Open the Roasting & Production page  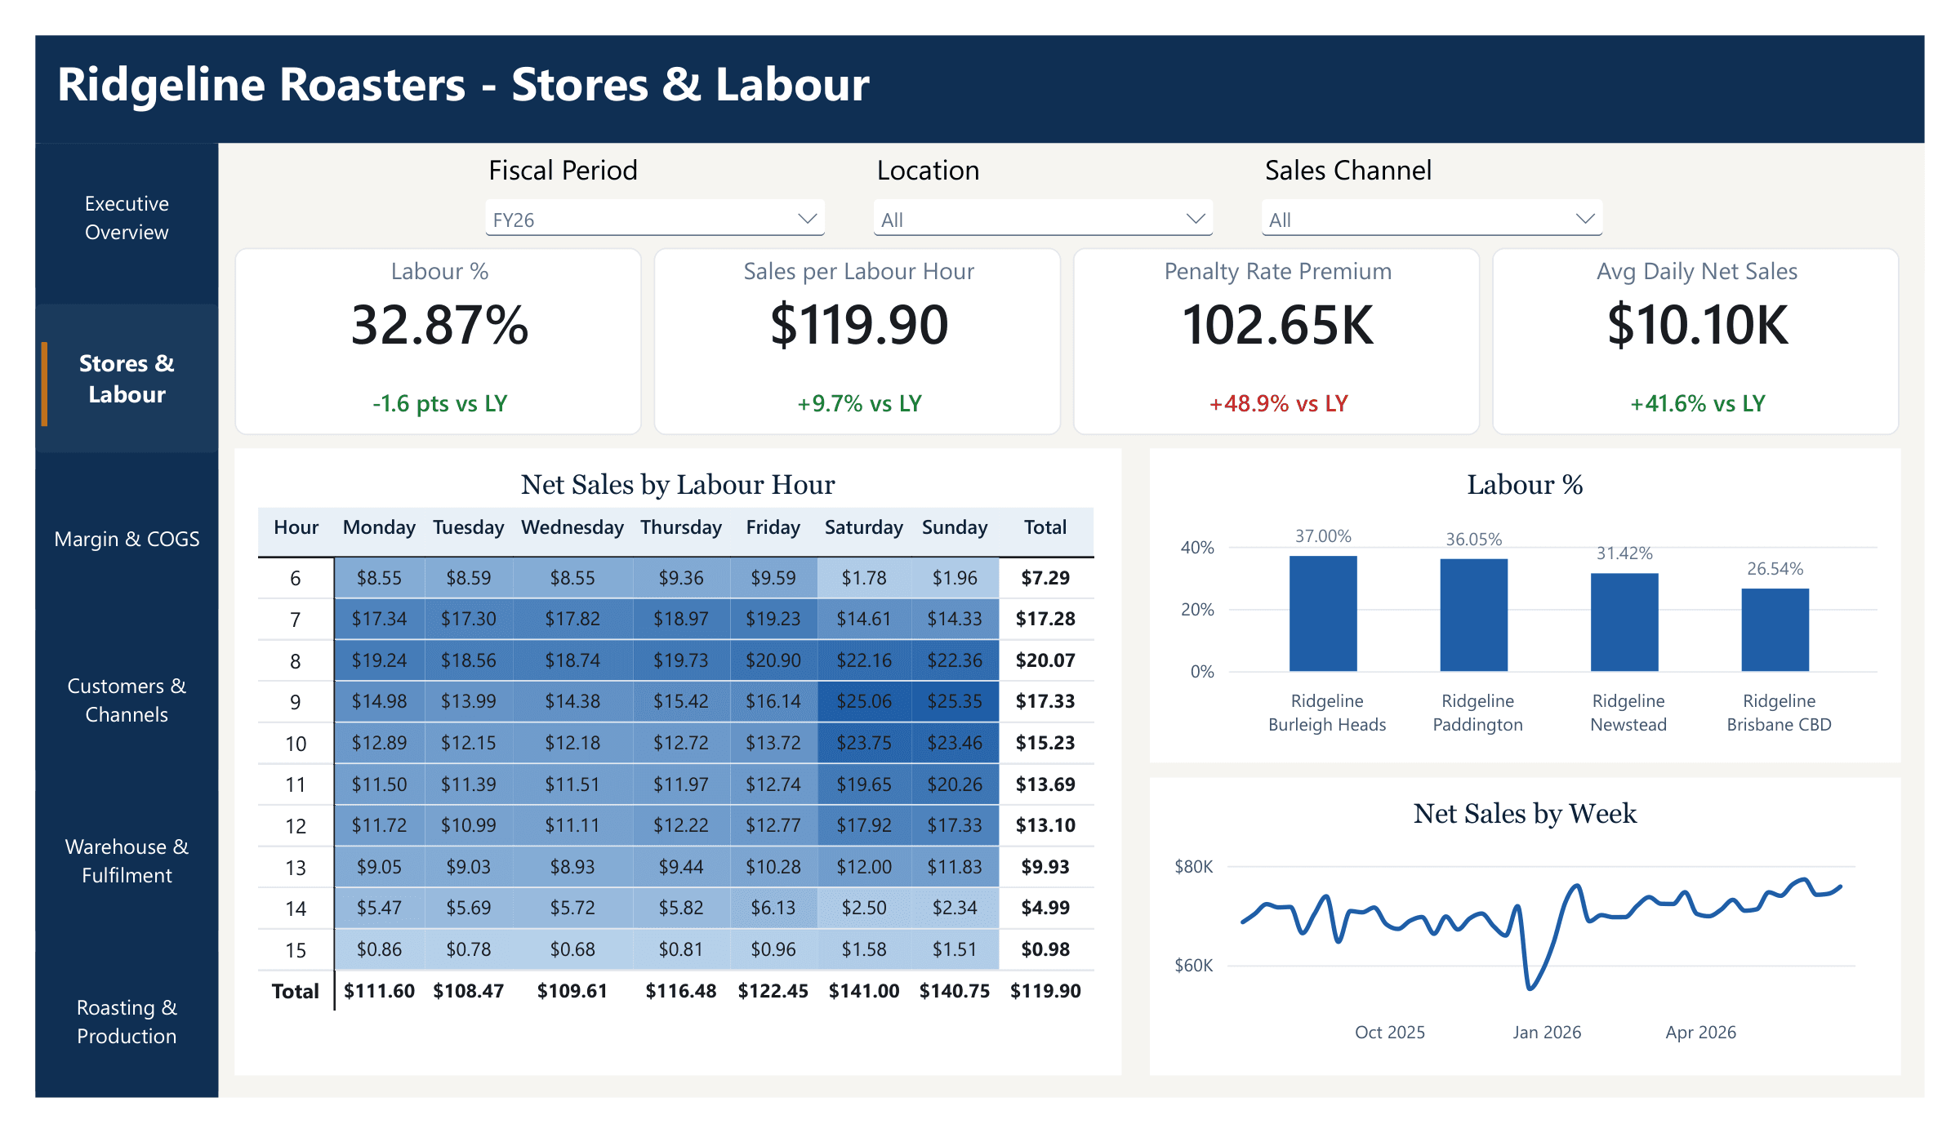click(127, 1021)
